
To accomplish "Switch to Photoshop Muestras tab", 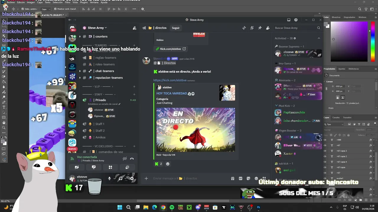I will tap(336, 17).
